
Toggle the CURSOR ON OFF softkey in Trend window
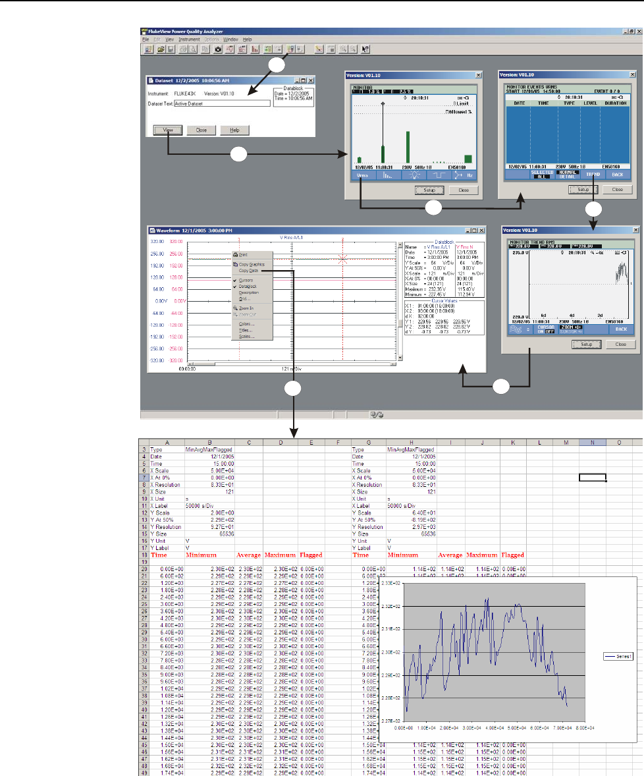546,329
